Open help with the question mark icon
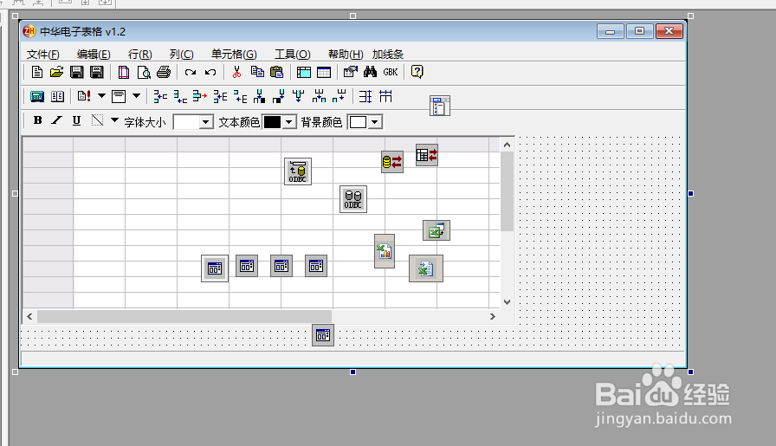 417,72
